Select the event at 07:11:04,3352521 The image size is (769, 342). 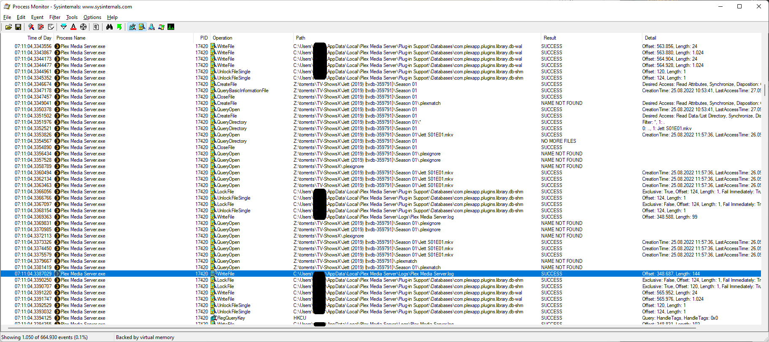pos(381,128)
